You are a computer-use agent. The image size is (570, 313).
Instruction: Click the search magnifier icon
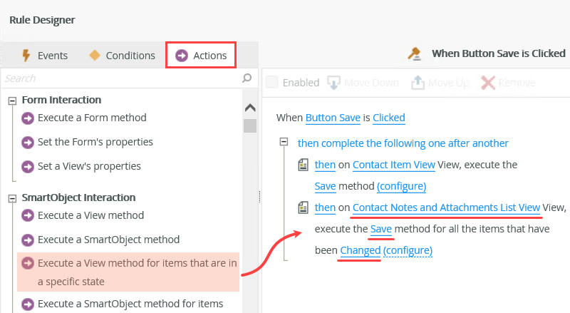pos(247,78)
